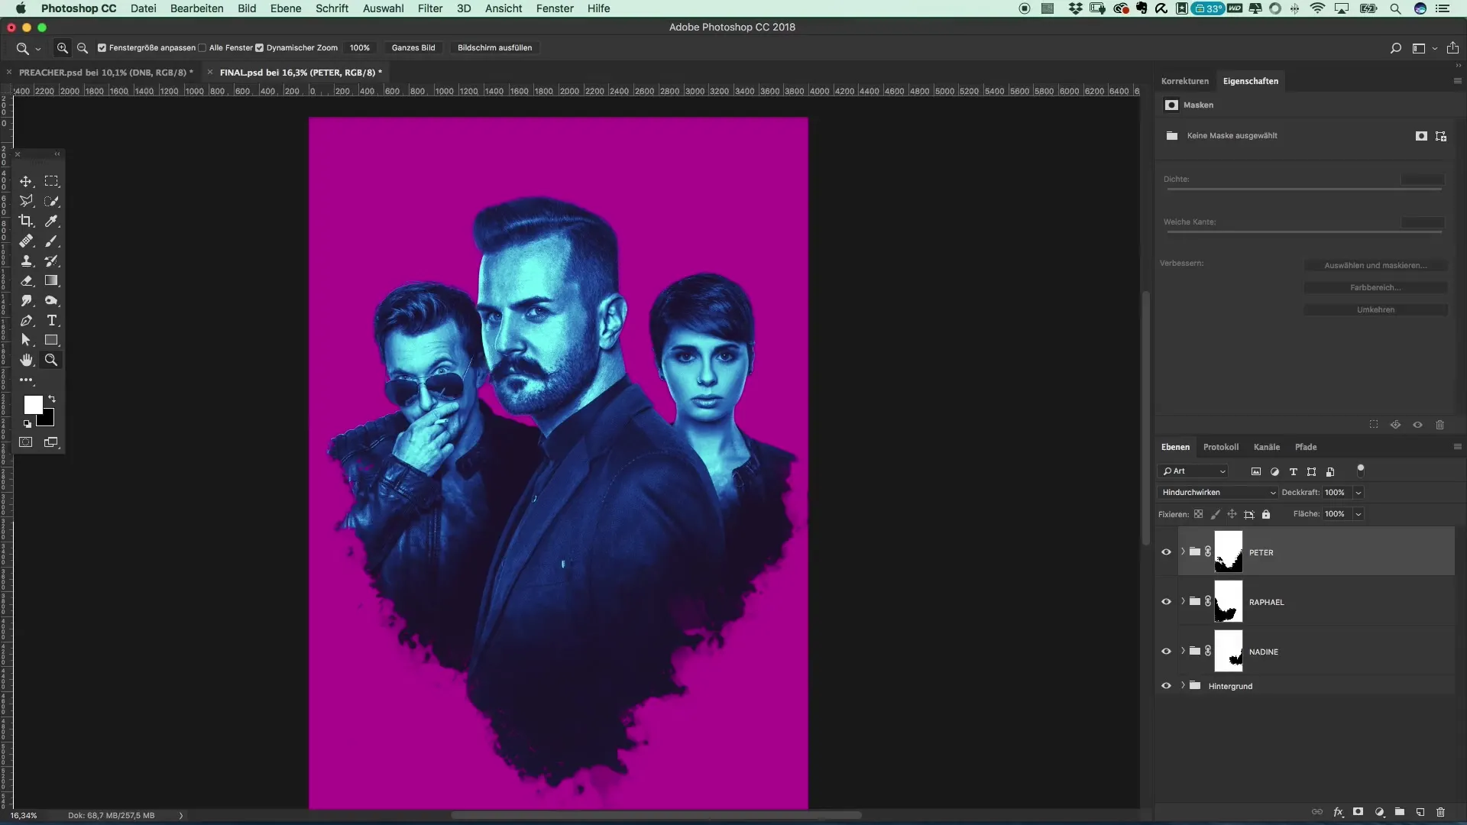This screenshot has height=825, width=1467.
Task: Hide the Hintergrund layer group
Action: 1166,685
